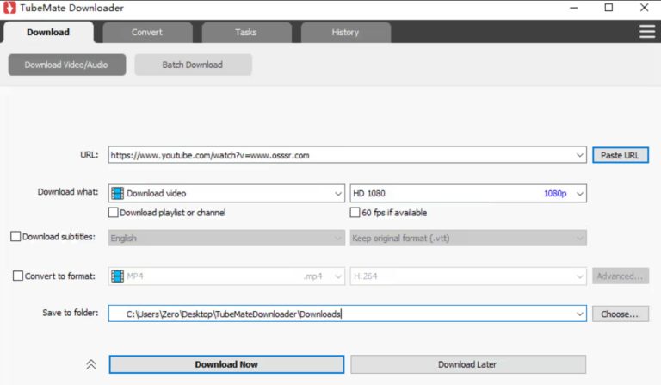
Task: Click the "URL:" label
Action: coord(89,155)
